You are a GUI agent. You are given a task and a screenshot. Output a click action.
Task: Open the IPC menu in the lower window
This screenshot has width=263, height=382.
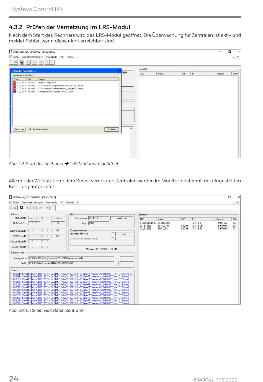pos(61,203)
